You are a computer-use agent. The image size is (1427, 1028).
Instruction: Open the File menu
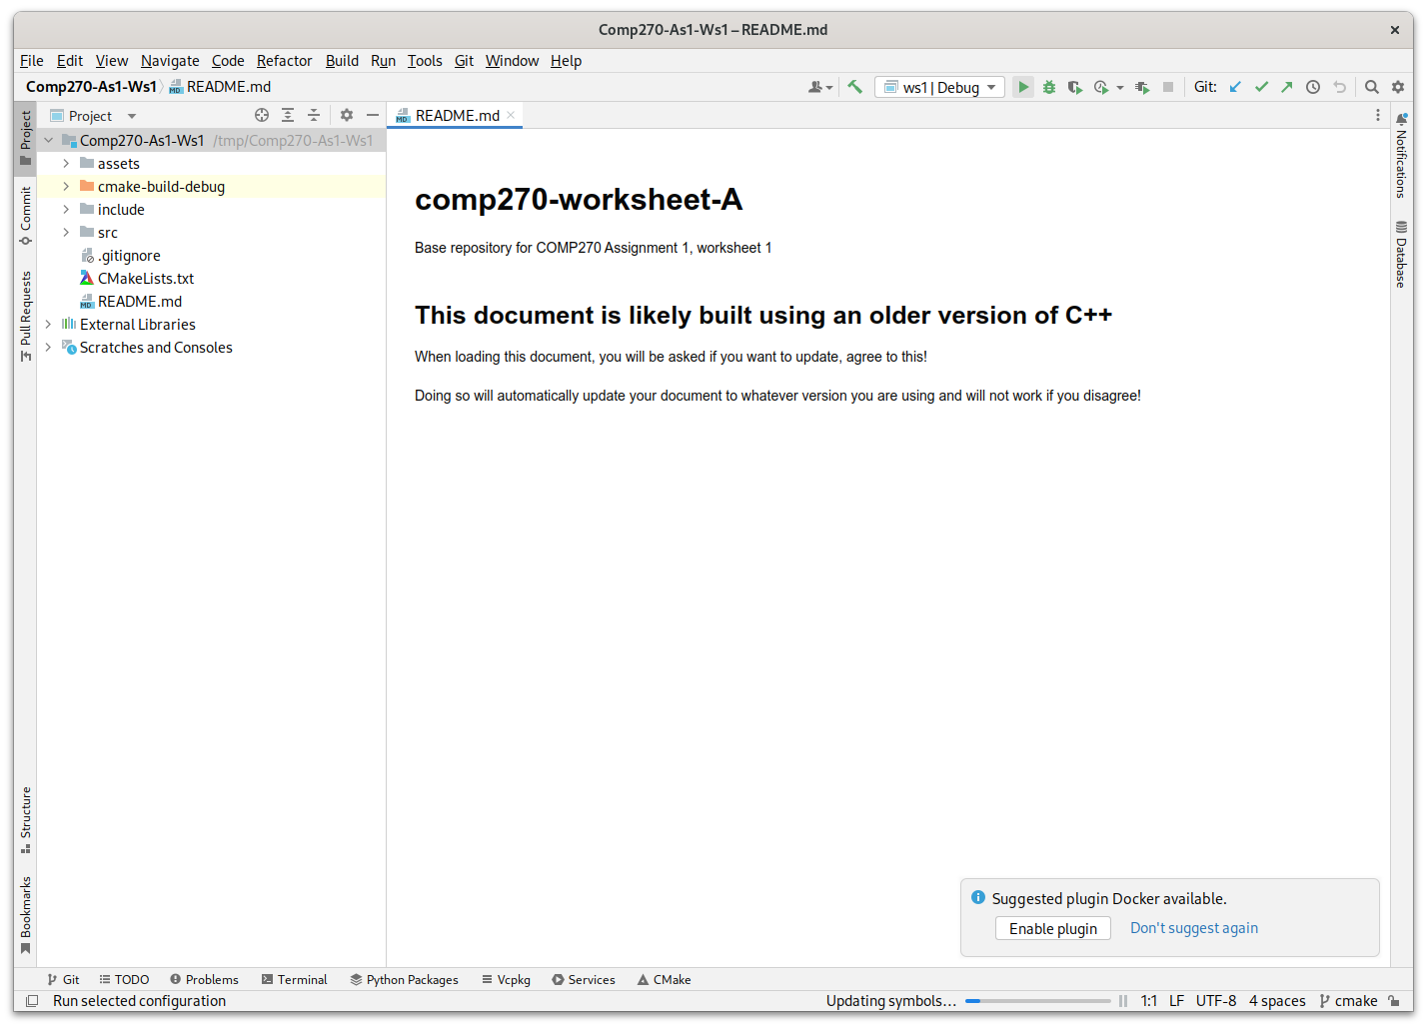coord(32,60)
